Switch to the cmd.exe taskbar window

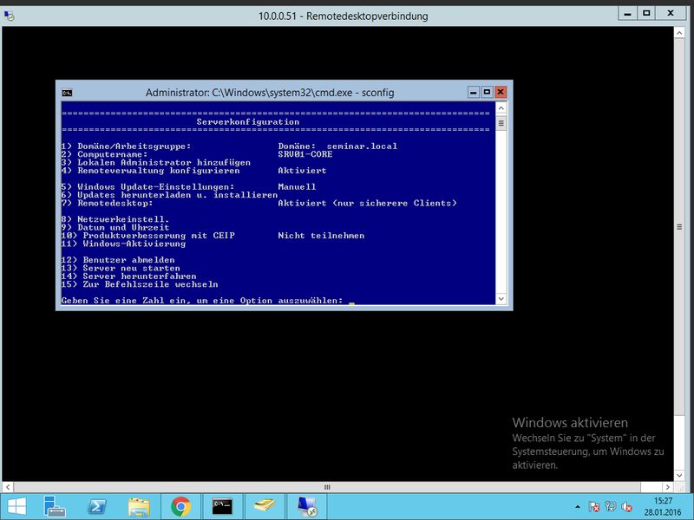[222, 506]
